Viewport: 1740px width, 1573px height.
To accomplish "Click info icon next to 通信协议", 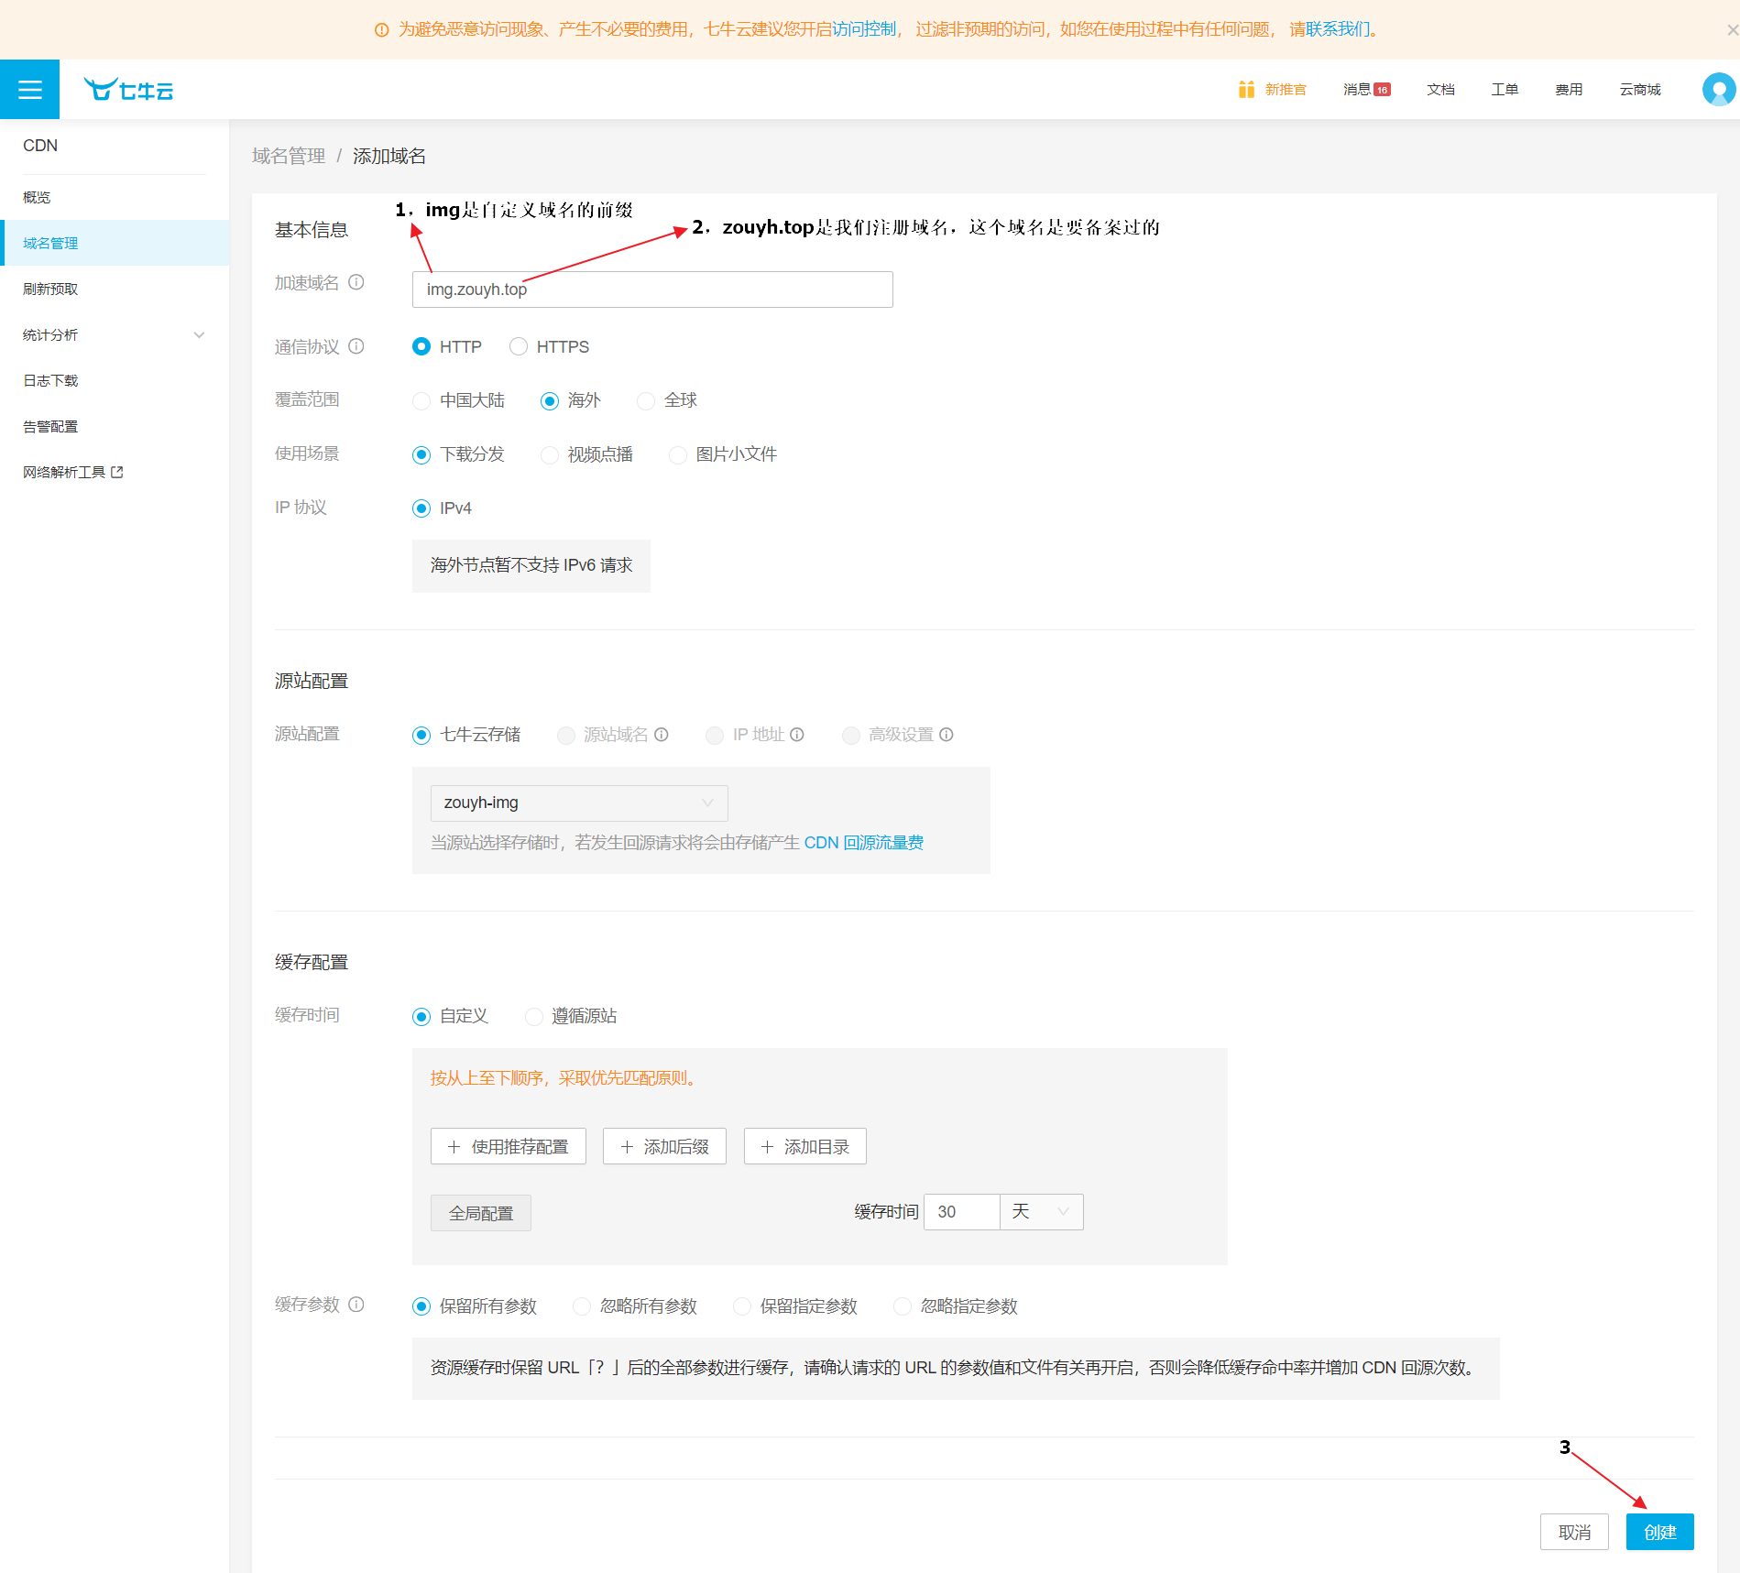I will point(356,346).
